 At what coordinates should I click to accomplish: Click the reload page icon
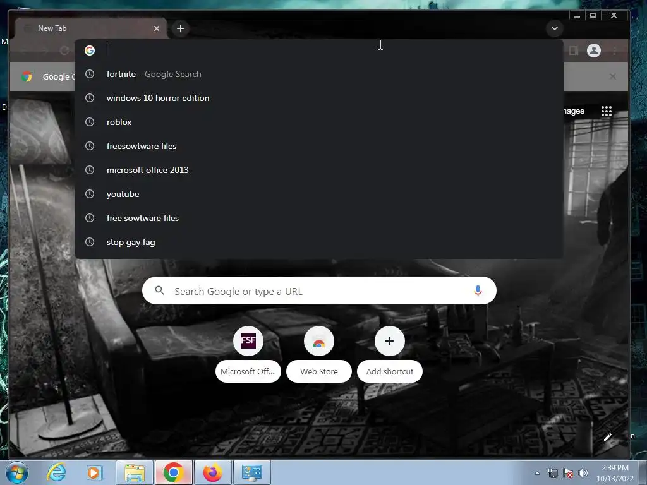pyautogui.click(x=64, y=51)
